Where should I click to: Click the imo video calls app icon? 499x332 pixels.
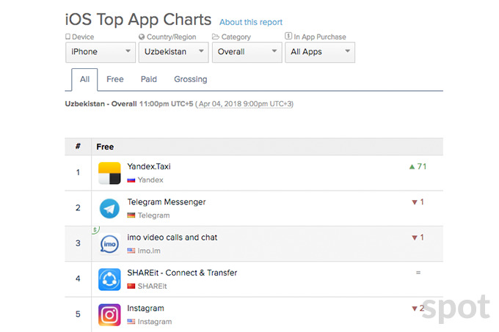point(109,244)
